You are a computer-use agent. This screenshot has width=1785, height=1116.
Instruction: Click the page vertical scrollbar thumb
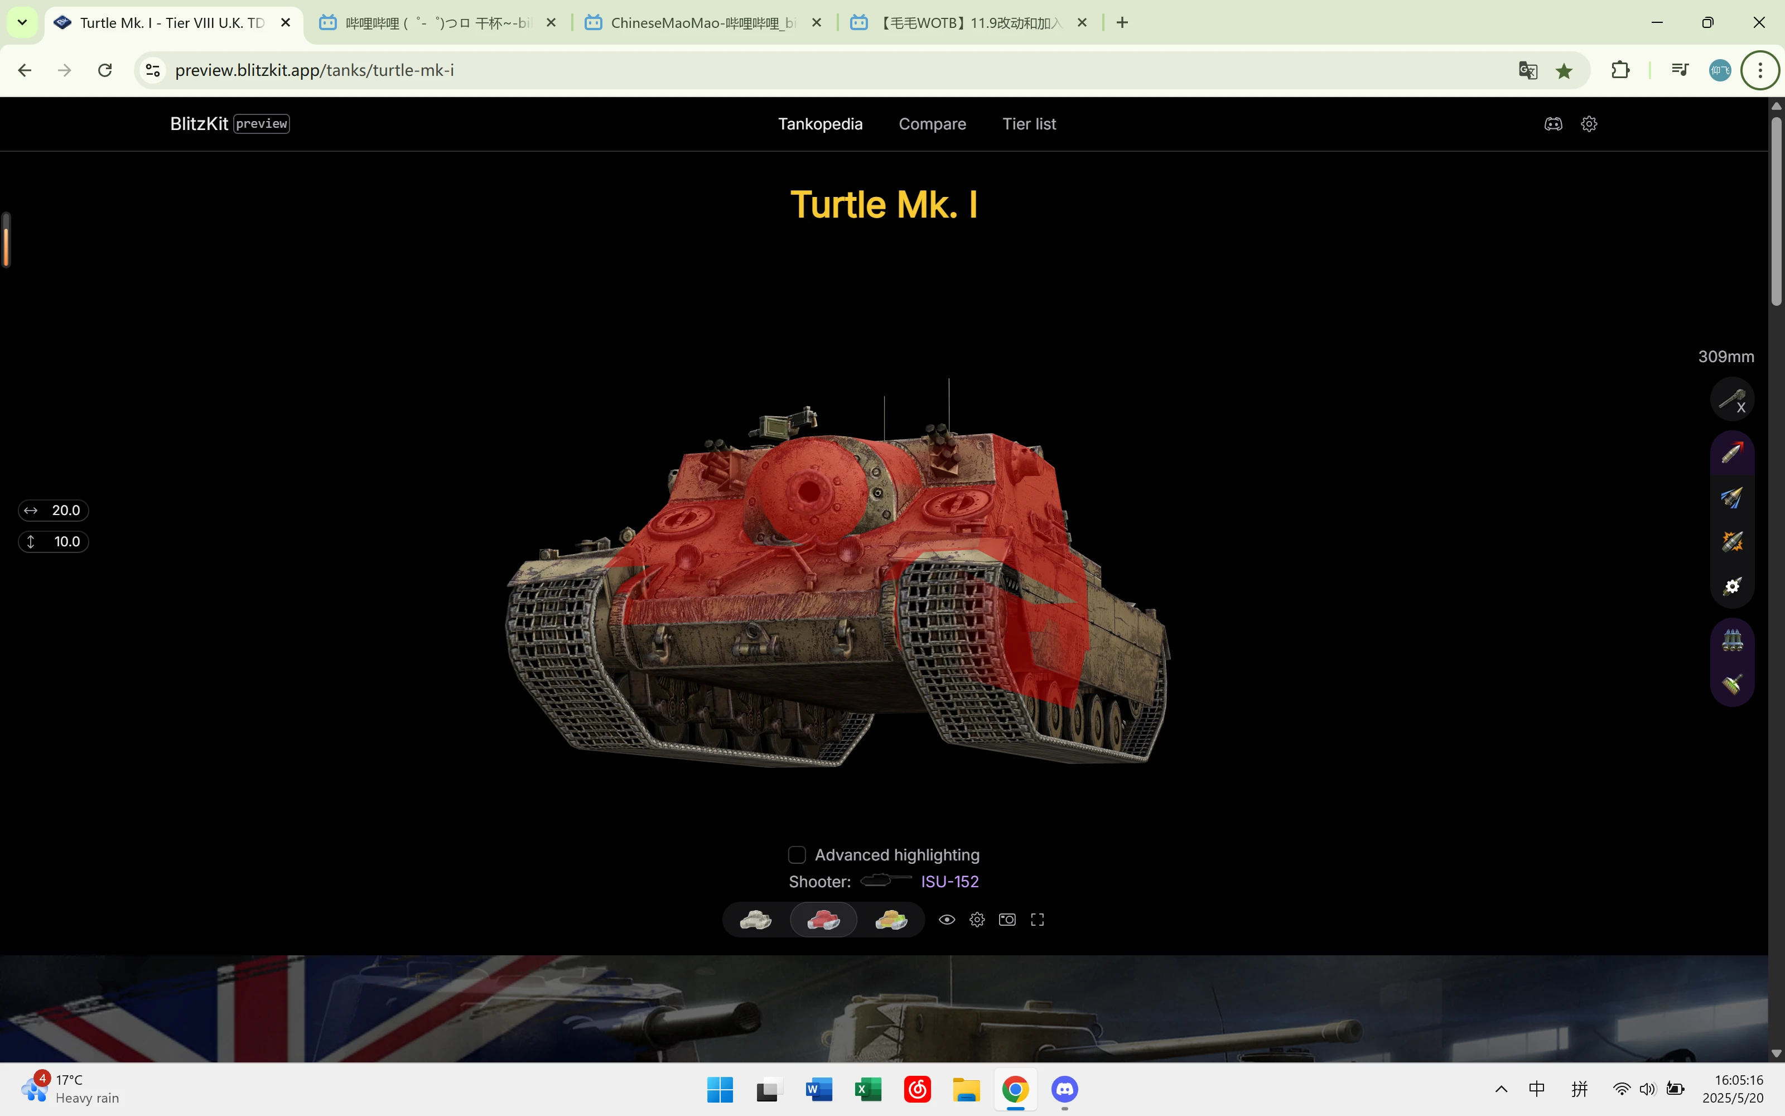[x=1776, y=210]
